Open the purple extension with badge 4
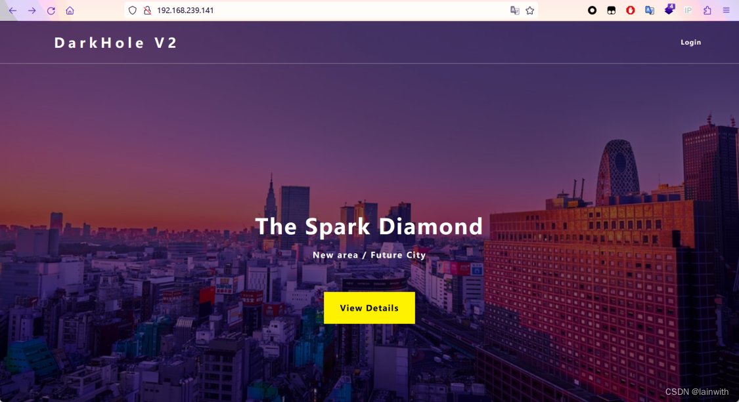739x402 pixels. pyautogui.click(x=669, y=9)
